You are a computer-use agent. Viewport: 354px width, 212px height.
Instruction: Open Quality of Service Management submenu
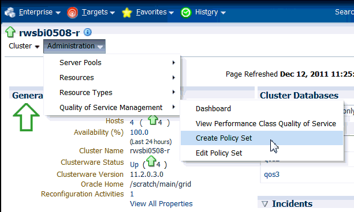click(x=112, y=108)
